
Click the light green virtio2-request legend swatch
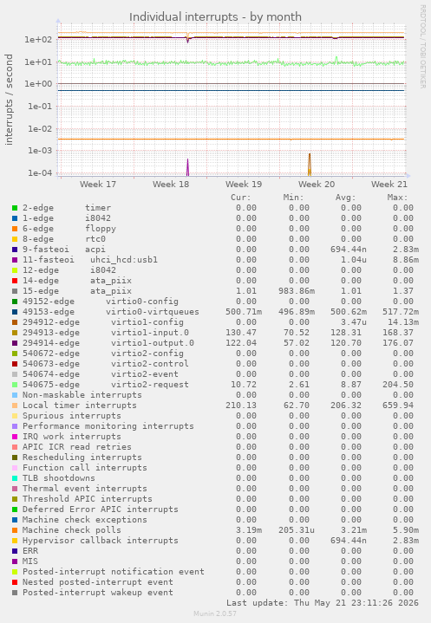point(15,385)
